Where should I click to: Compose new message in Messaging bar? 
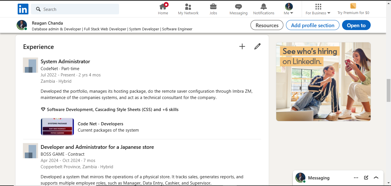point(366,178)
